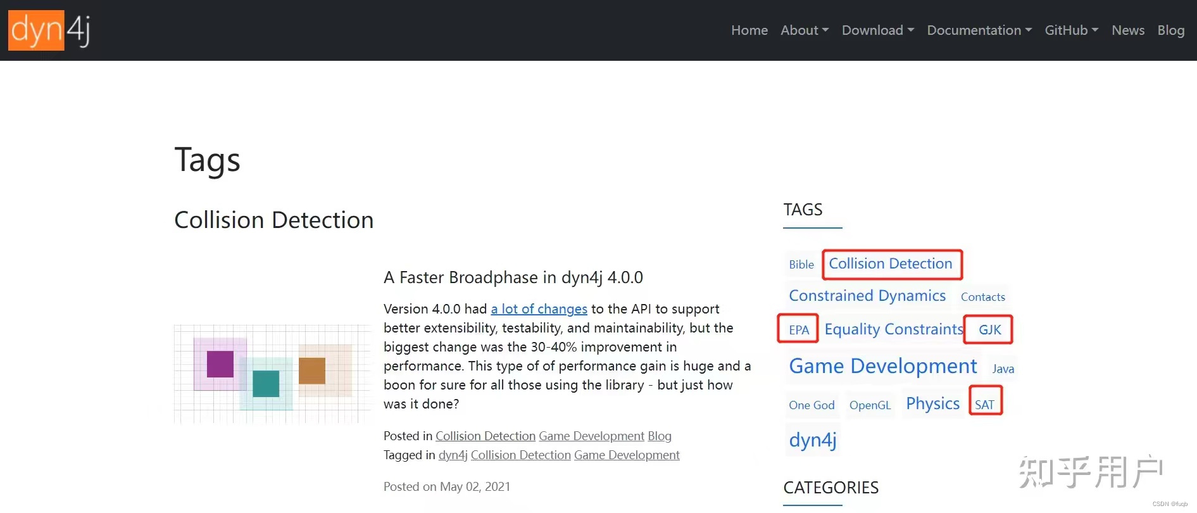The image size is (1197, 513).
Task: Expand the Documentation dropdown
Action: (x=979, y=30)
